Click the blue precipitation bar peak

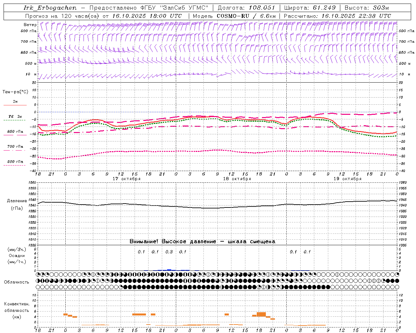coord(169,270)
